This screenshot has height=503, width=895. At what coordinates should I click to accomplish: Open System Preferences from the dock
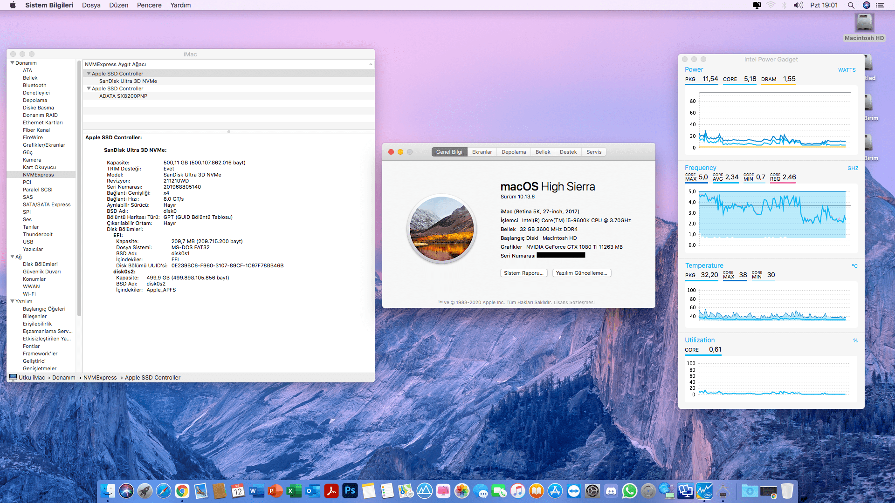592,491
